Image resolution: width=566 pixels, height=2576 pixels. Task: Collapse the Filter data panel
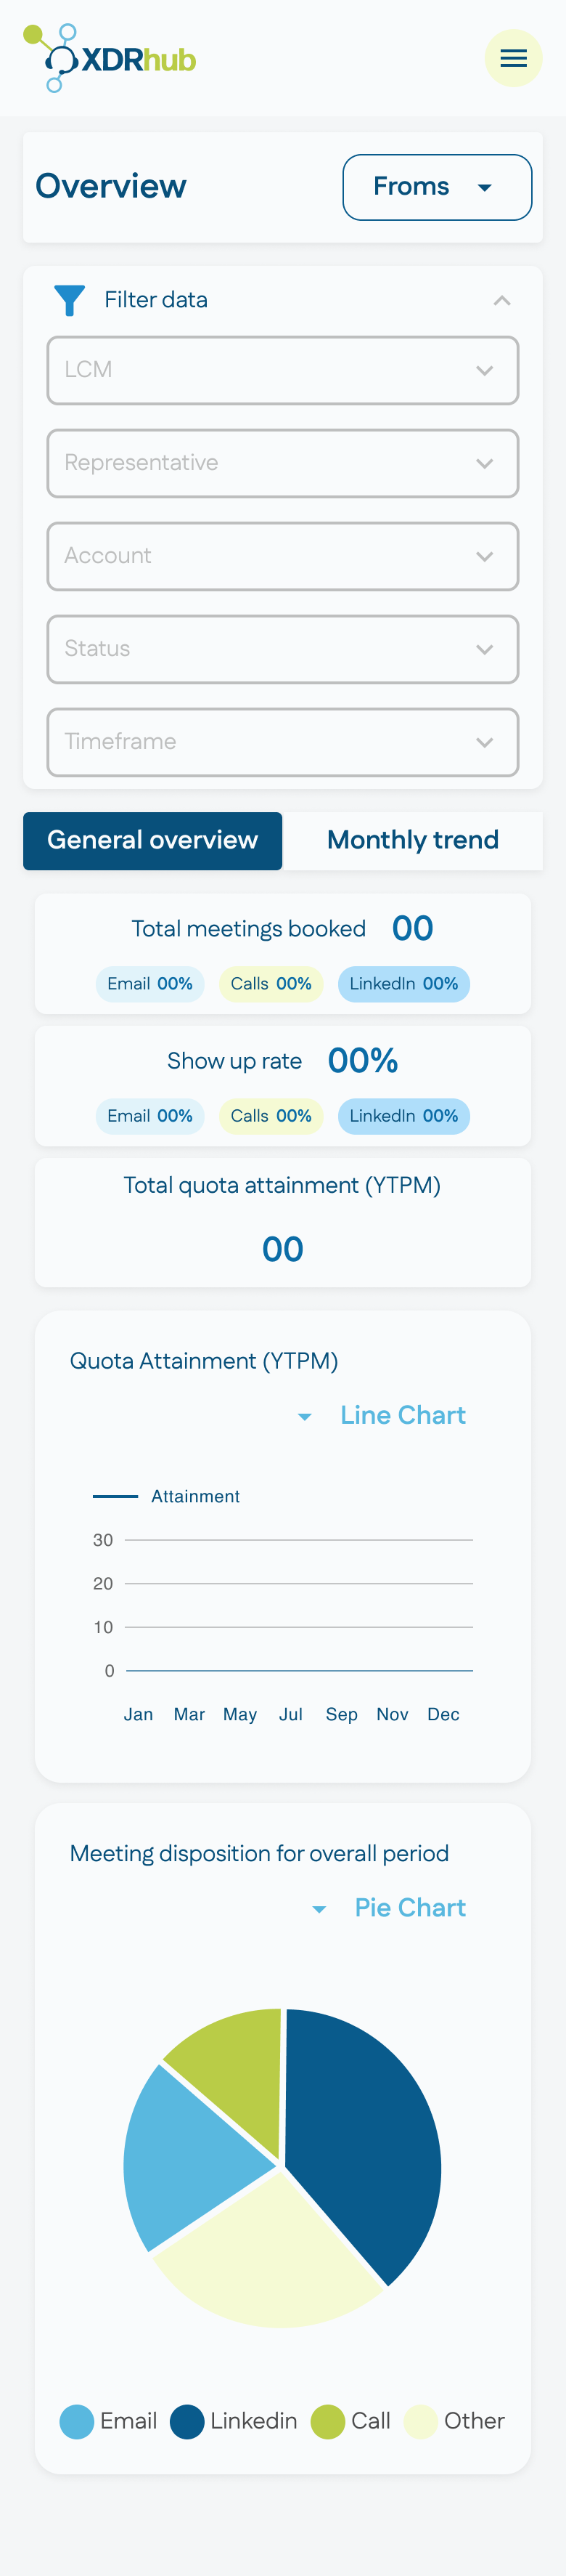click(501, 300)
